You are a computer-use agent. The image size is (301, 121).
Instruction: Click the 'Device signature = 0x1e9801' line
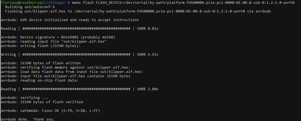click(x=58, y=37)
